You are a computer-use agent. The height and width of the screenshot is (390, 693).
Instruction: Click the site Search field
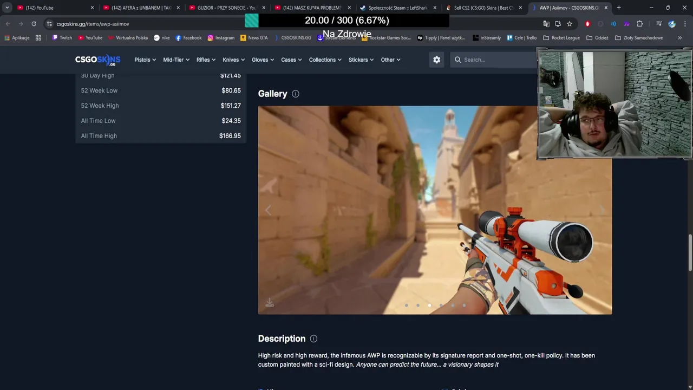[494, 60]
